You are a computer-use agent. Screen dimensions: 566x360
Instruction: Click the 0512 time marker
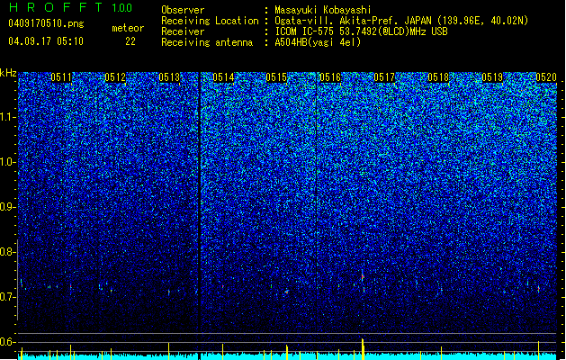point(115,77)
